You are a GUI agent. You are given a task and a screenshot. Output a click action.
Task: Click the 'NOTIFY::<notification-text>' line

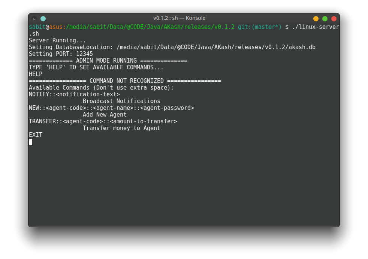(75, 94)
